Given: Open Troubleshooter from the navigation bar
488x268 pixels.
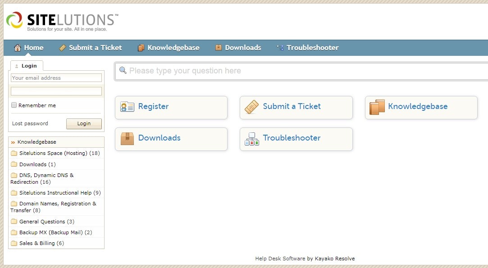Looking at the screenshot, I should tap(307, 48).
